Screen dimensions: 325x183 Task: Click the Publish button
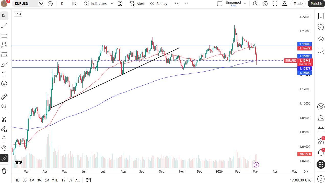[316, 4]
